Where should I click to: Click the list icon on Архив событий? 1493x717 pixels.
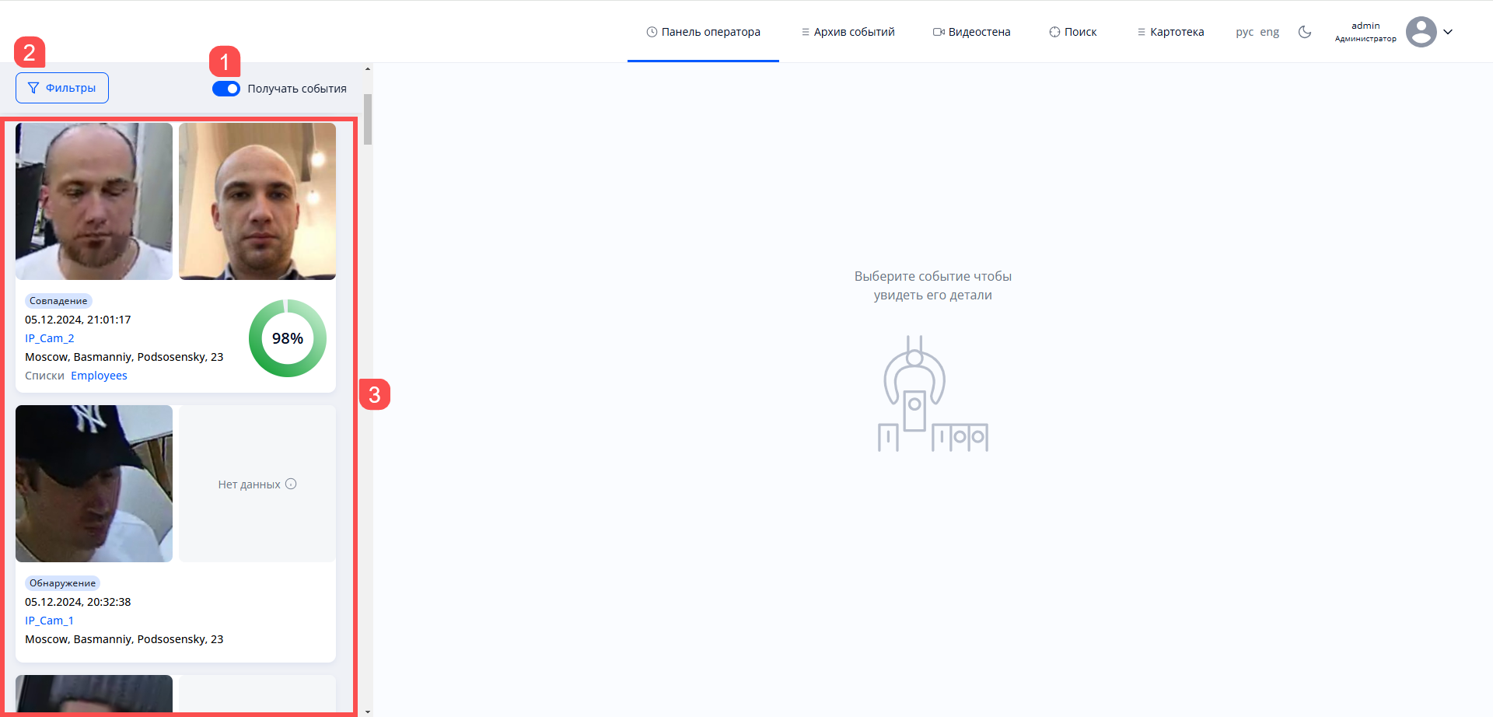806,32
